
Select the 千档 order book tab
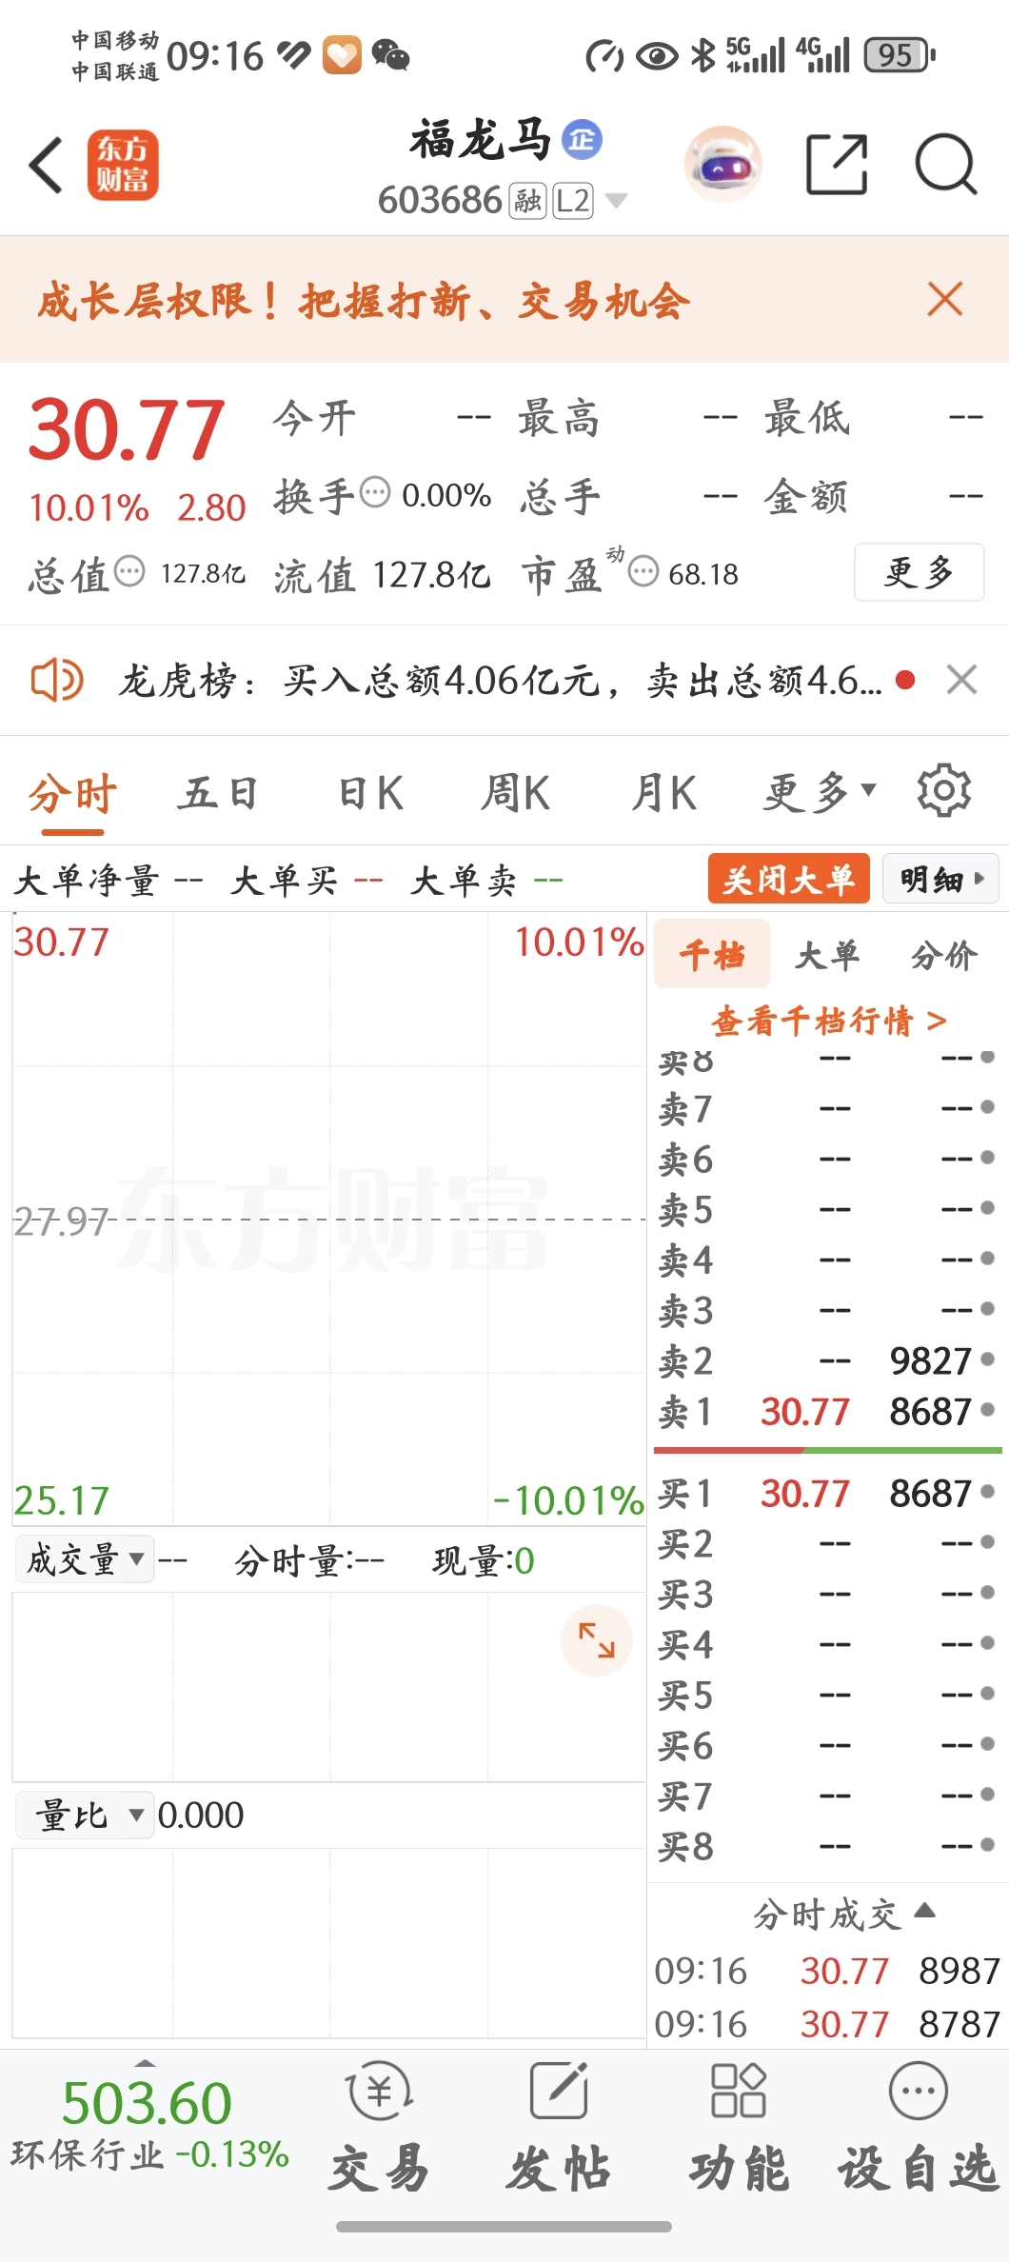712,954
